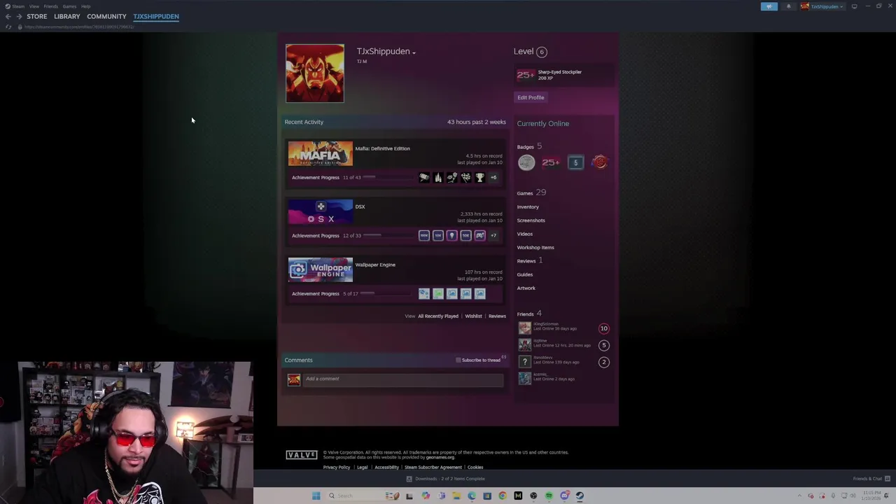The width and height of the screenshot is (896, 504).
Task: Click Wallpaper Engine's green achievement icon
Action: pyautogui.click(x=437, y=294)
